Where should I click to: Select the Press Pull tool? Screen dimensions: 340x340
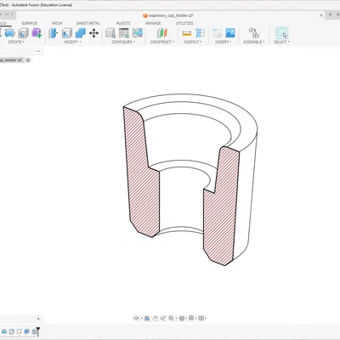54,33
